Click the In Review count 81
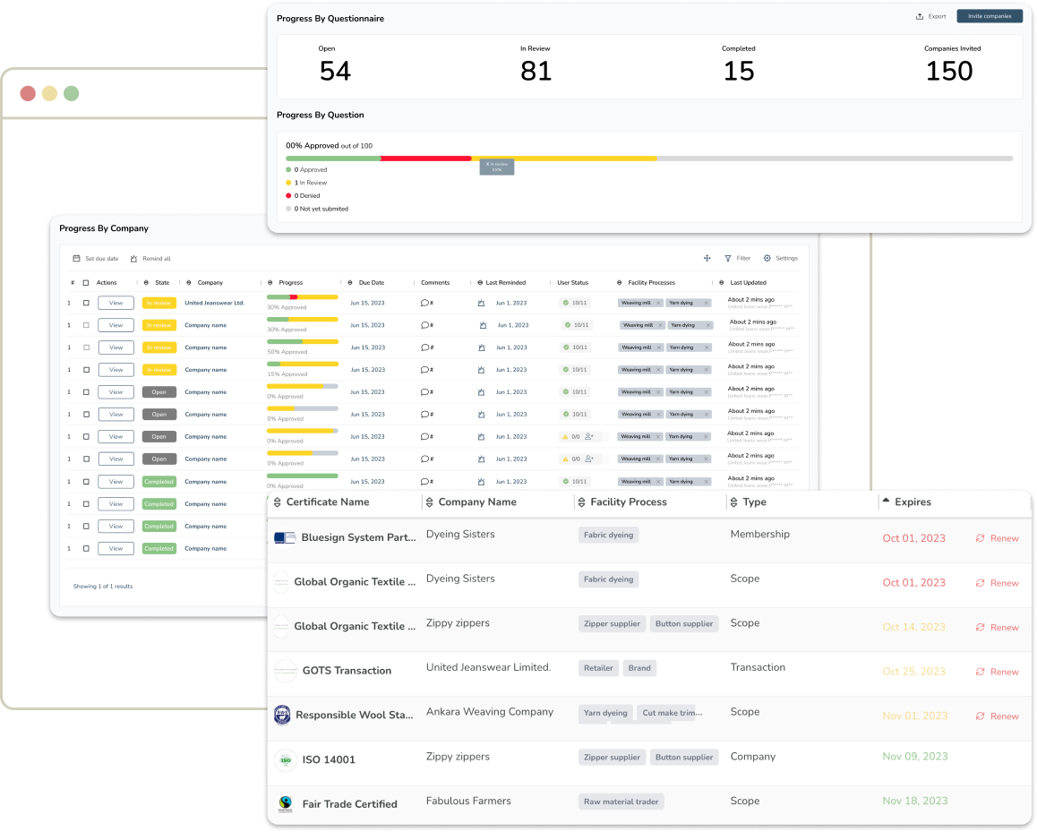Viewport: 1037px width, 832px height. tap(536, 72)
